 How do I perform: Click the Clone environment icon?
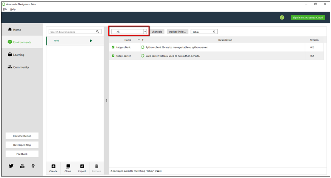[68, 166]
